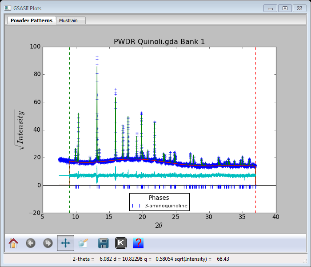Click the window resize grip corner

coord(305,261)
